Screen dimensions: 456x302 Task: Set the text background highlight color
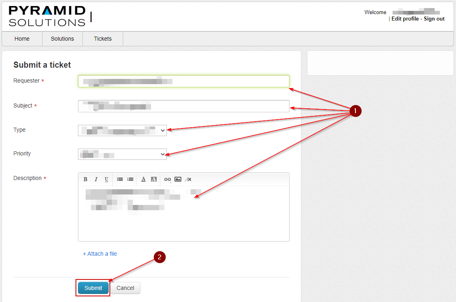[154, 180]
